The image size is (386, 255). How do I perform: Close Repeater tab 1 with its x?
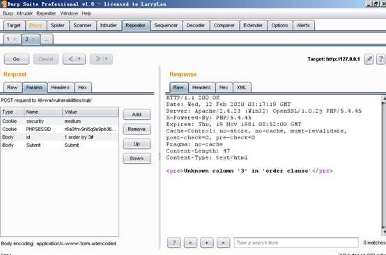15,40
